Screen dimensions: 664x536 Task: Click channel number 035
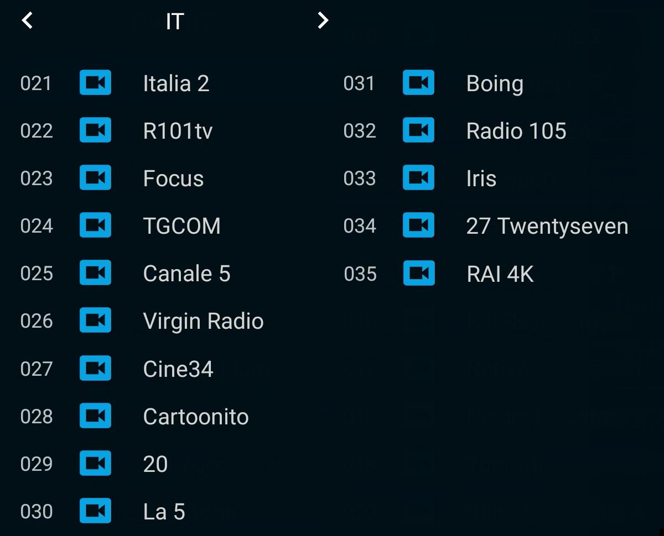click(x=360, y=274)
